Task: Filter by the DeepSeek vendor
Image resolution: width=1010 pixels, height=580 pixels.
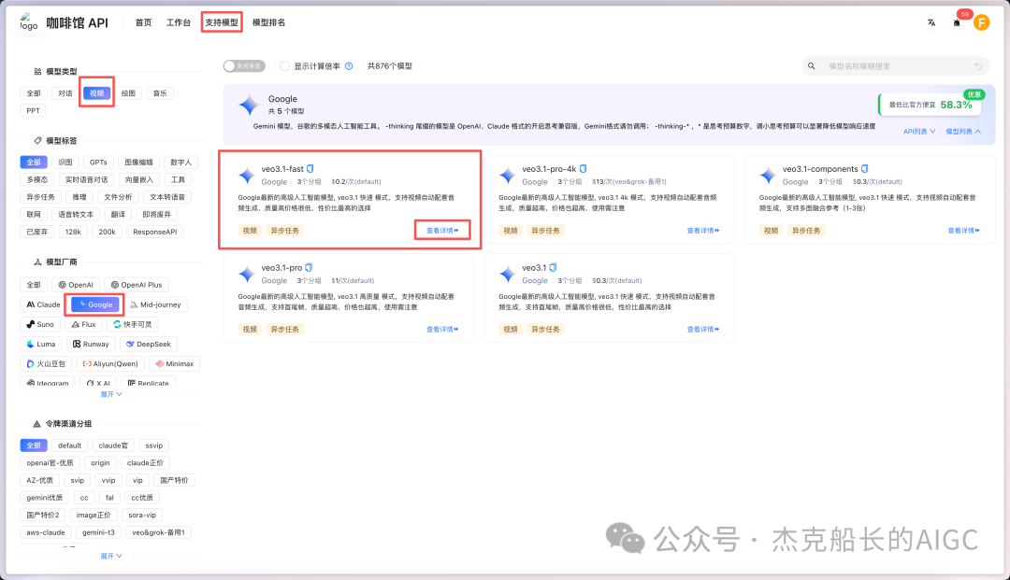Action: tap(148, 345)
